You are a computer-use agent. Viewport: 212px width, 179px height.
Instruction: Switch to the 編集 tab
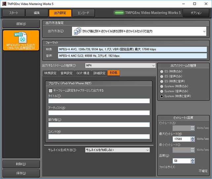point(37,13)
